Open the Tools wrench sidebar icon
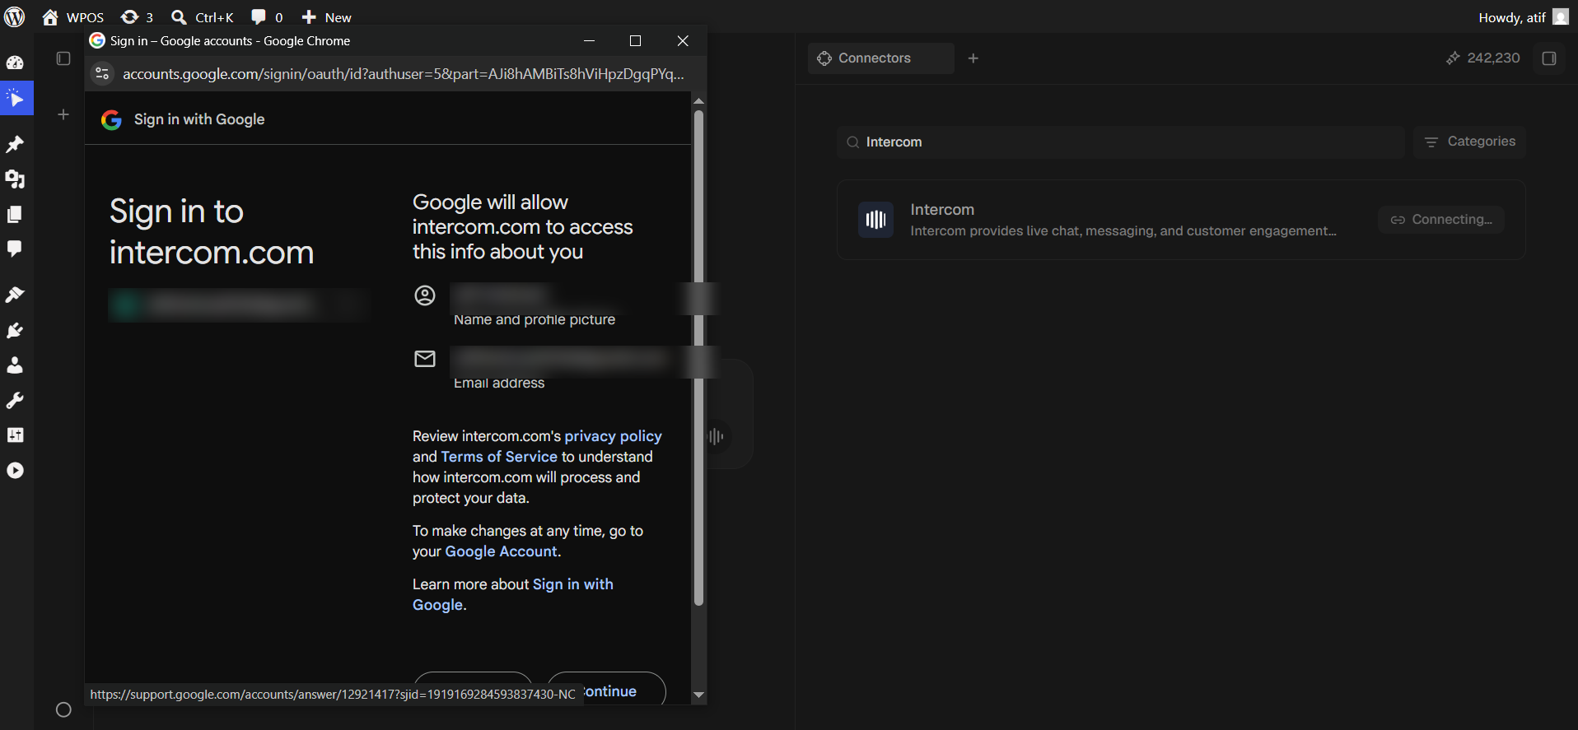The image size is (1578, 730). pyautogui.click(x=15, y=400)
